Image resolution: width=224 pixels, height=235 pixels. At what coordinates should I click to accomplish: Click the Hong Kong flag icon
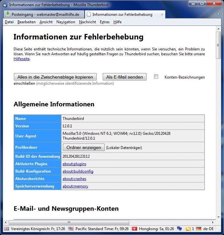point(135,229)
